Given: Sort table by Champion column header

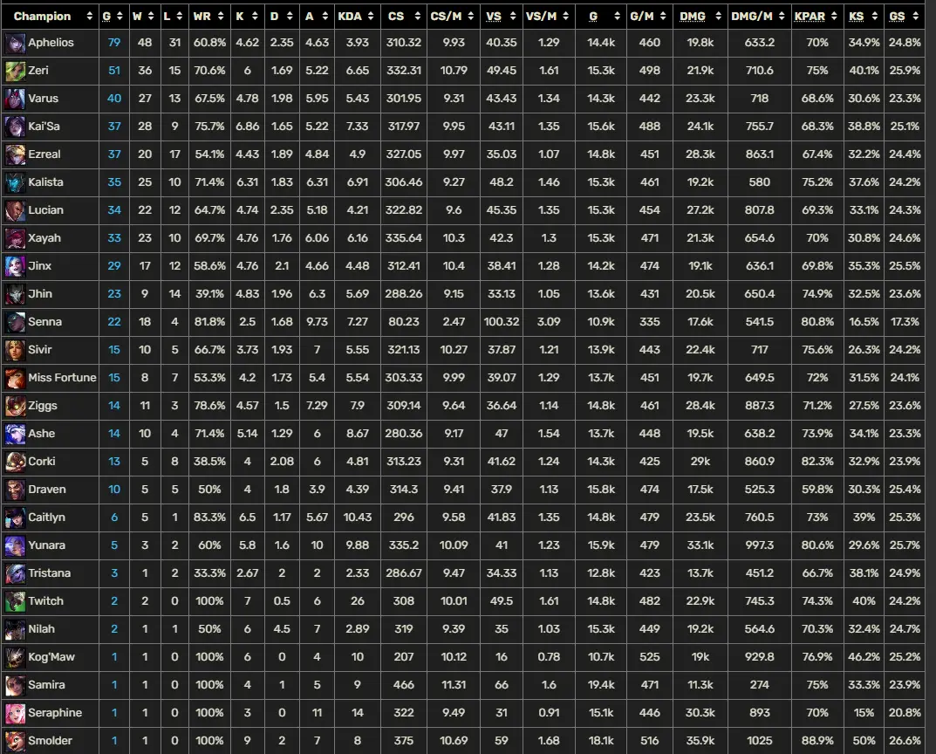Looking at the screenshot, I should 42,16.
